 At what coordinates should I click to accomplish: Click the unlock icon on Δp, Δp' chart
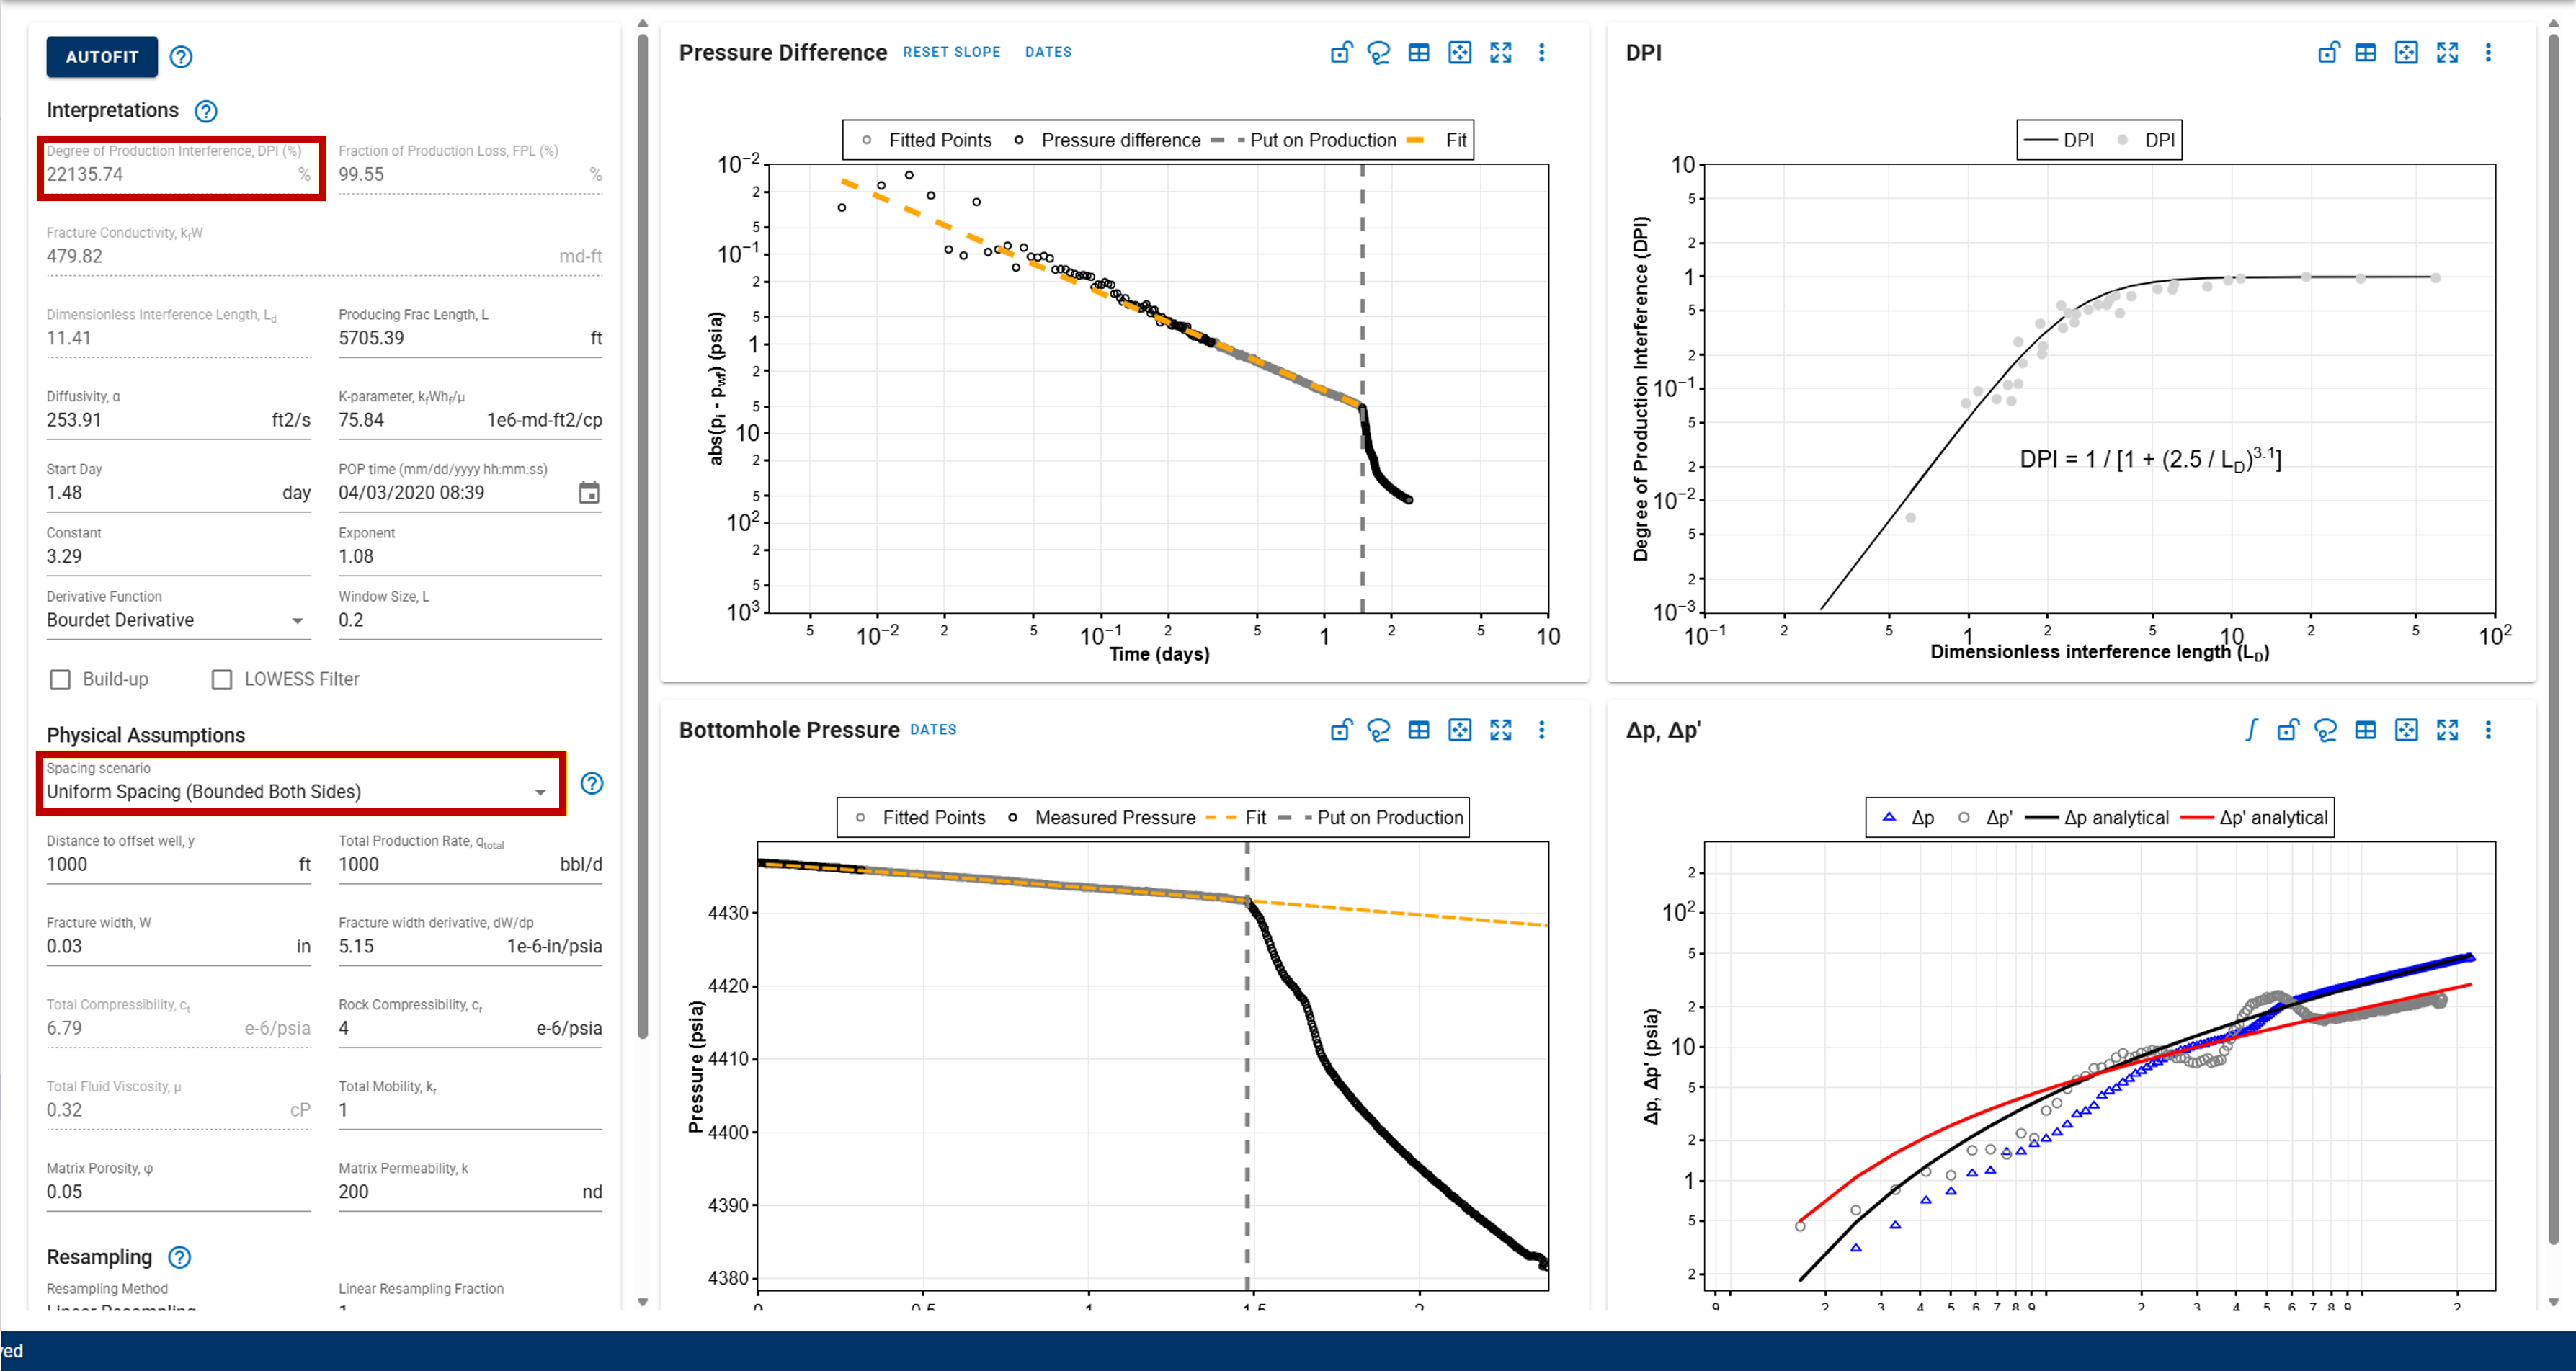click(2288, 730)
